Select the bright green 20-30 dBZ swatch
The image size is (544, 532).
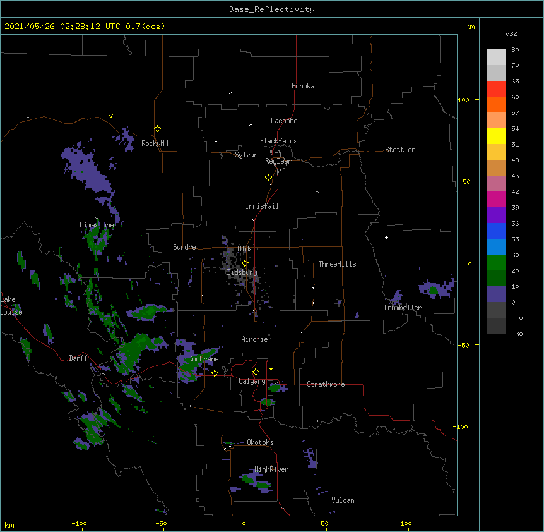(496, 263)
